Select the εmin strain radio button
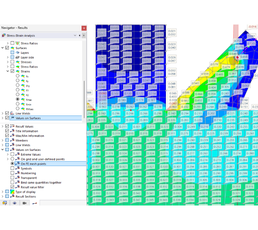 click(18, 104)
